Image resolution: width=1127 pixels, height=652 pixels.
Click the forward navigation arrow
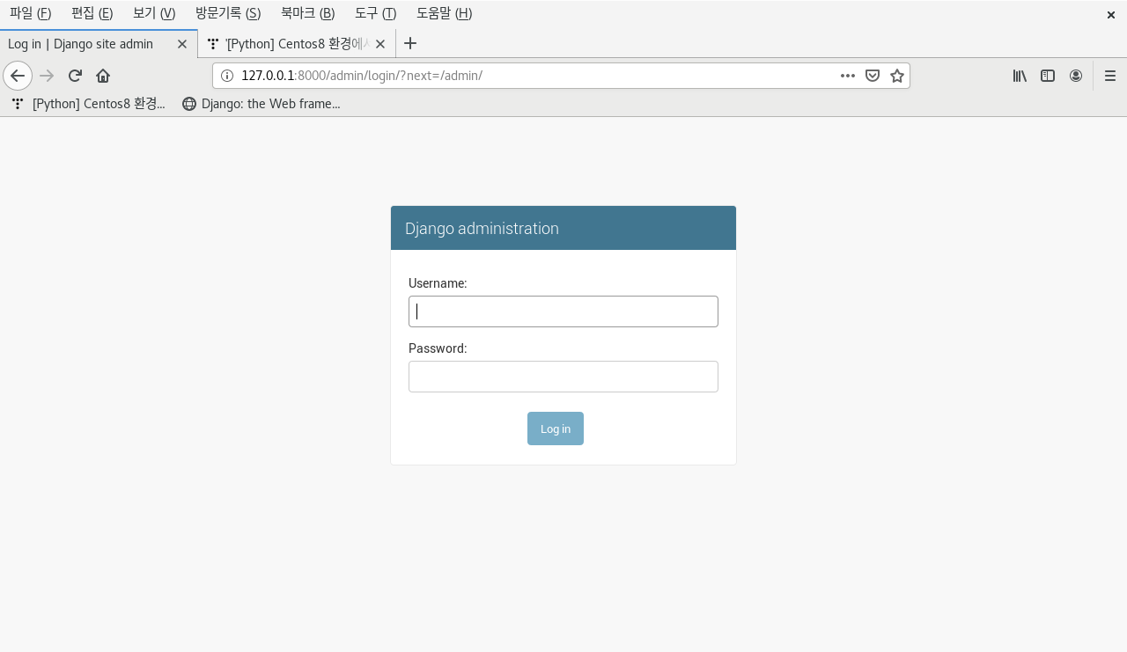(x=48, y=76)
